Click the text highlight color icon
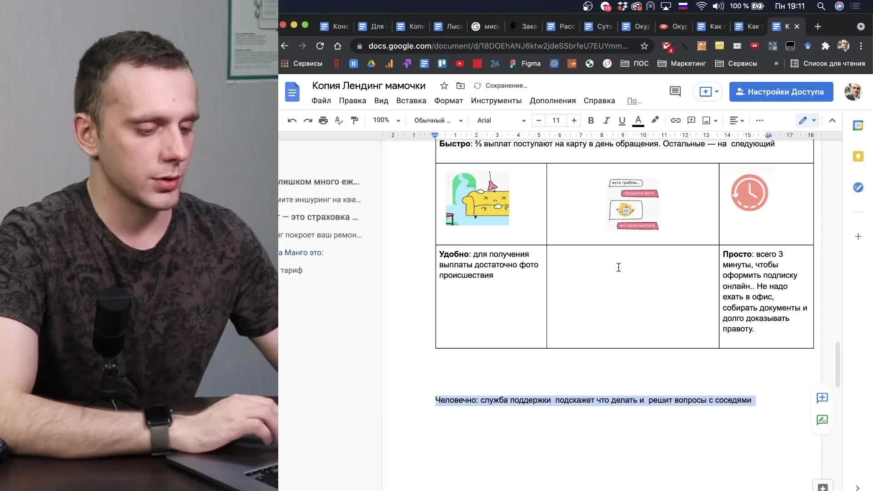The height and width of the screenshot is (491, 873). [655, 120]
